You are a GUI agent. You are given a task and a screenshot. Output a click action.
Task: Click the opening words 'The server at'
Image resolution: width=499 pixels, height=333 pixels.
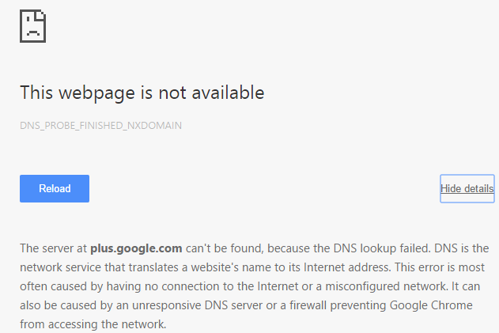click(53, 248)
